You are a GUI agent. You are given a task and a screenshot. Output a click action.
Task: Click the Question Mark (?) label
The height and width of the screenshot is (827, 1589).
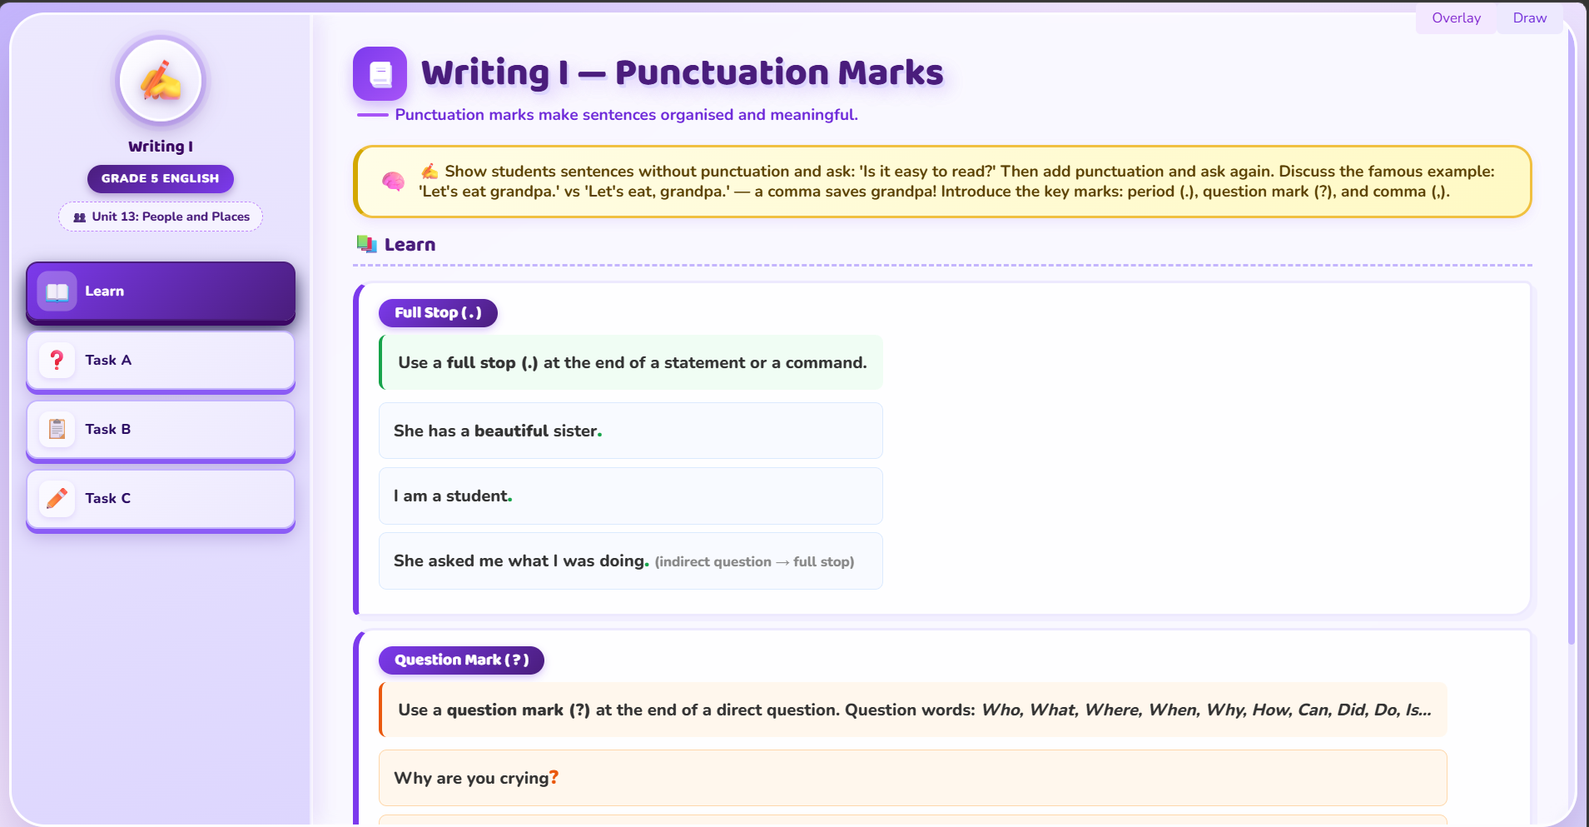tap(461, 660)
